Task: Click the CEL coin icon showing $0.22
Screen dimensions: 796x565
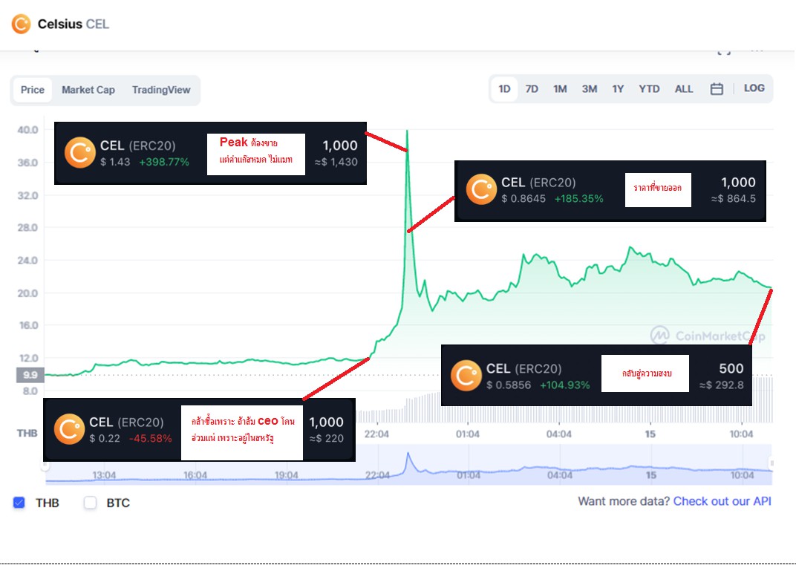Action: pos(69,429)
